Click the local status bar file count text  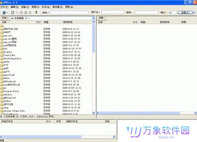[x=27, y=117]
